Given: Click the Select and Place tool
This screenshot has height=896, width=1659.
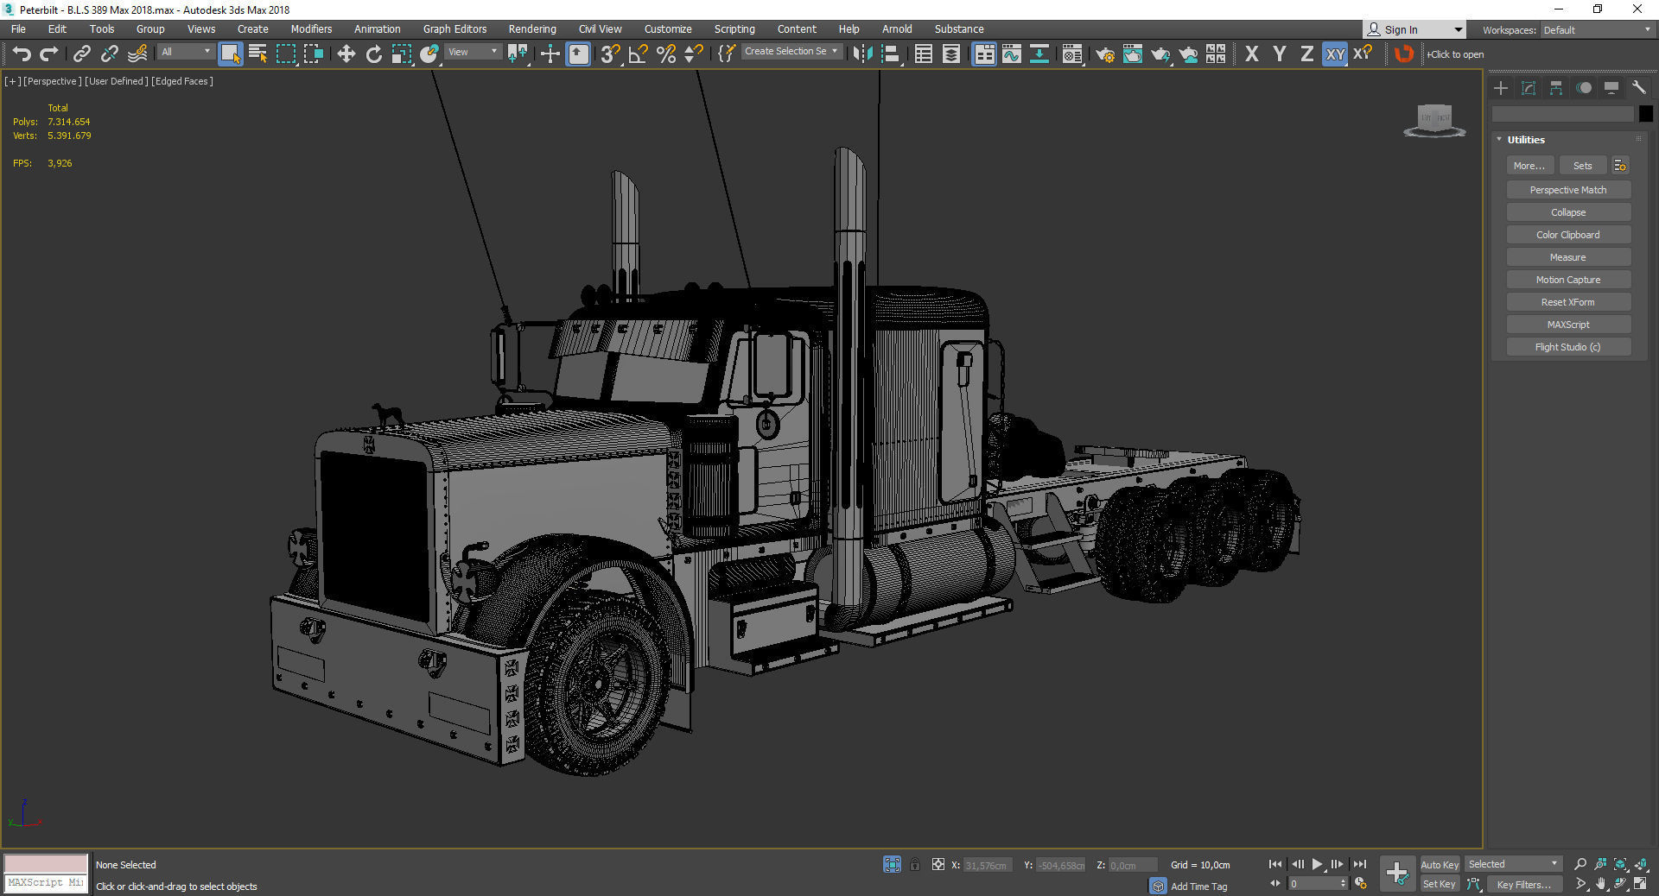Looking at the screenshot, I should click(x=429, y=54).
